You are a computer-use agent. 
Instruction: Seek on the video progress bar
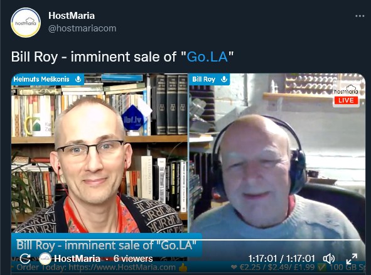point(188,240)
